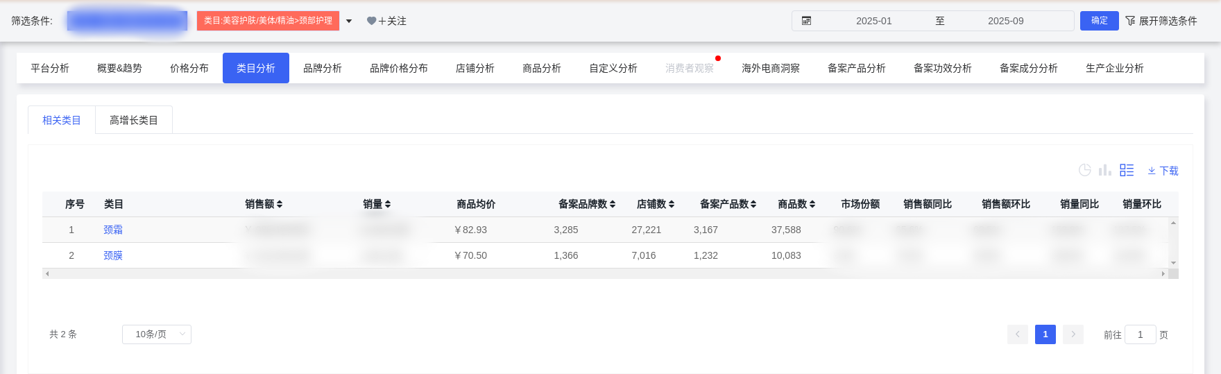Switch to pie chart view icon
The height and width of the screenshot is (374, 1221).
pos(1085,170)
